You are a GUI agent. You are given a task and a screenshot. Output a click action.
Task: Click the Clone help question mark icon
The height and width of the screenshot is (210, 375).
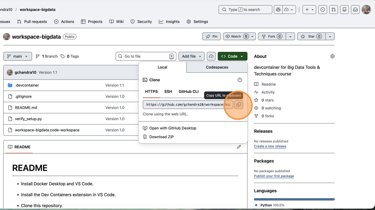[240, 80]
